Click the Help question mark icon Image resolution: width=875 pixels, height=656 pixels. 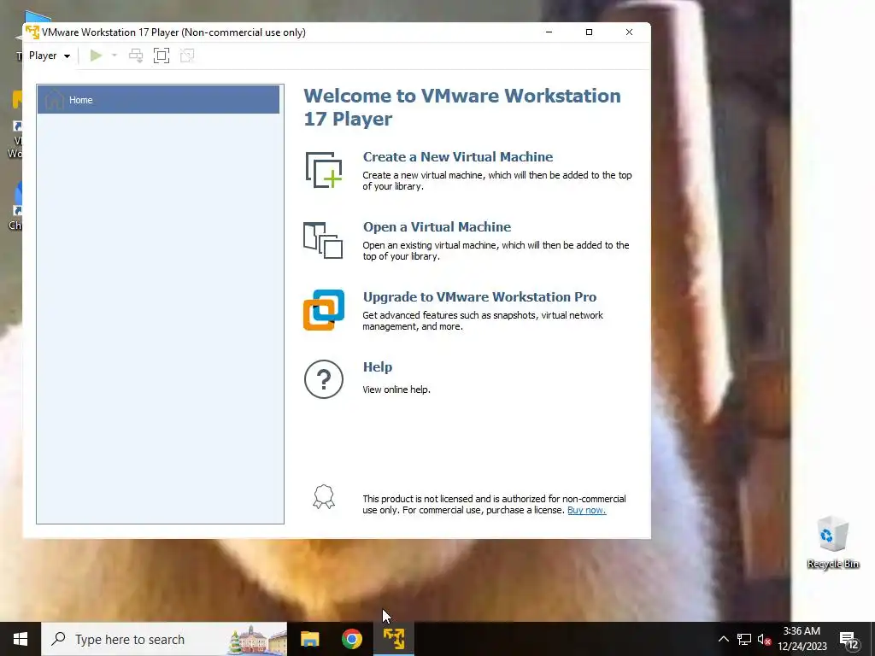[x=324, y=379]
